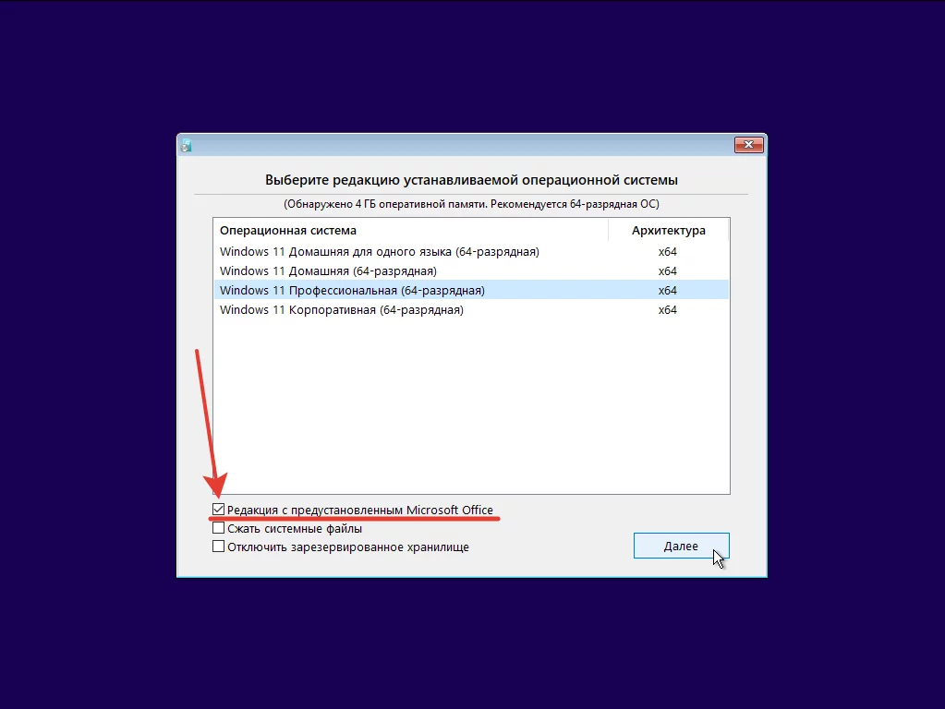Click the Архитектура column header
Viewport: 945px width, 709px height.
coord(669,230)
